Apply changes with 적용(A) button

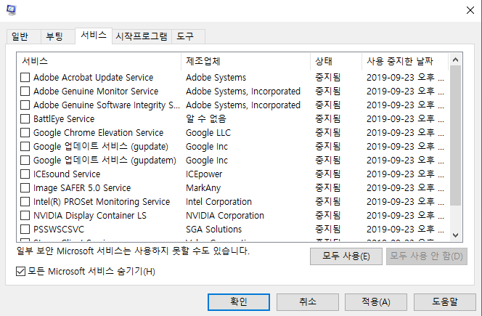376,302
